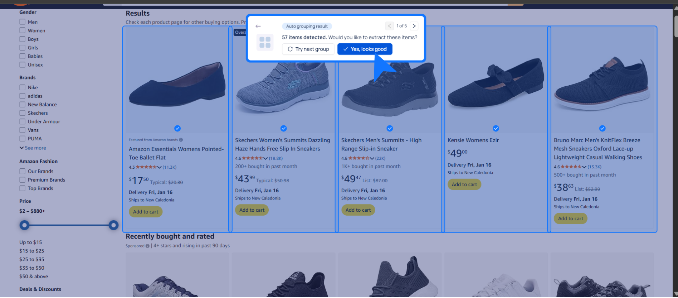678x298 pixels.
Task: Click the checkmark badge under the Bruno Marc sneaker
Action: click(602, 128)
